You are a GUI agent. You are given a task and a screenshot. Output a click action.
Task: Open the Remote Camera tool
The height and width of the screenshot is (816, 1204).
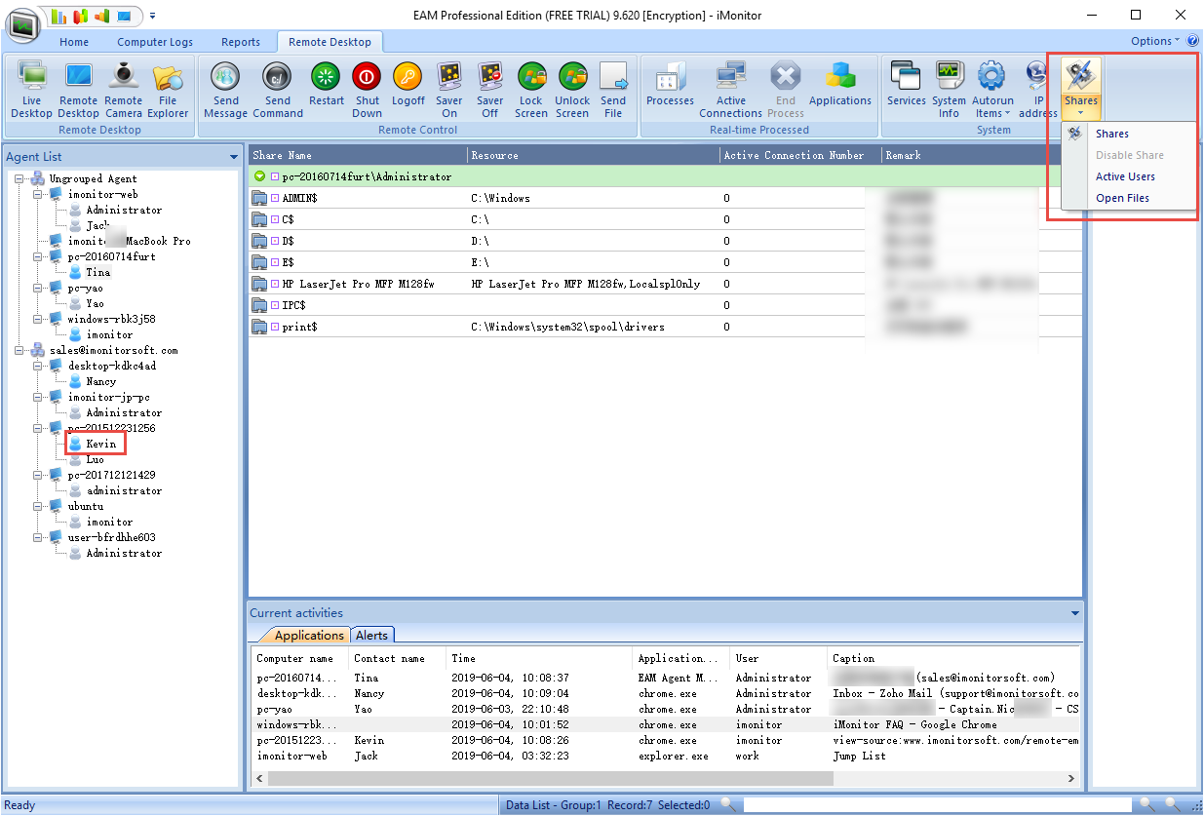coord(124,90)
